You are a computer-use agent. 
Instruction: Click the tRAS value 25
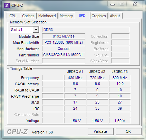tap(97, 102)
